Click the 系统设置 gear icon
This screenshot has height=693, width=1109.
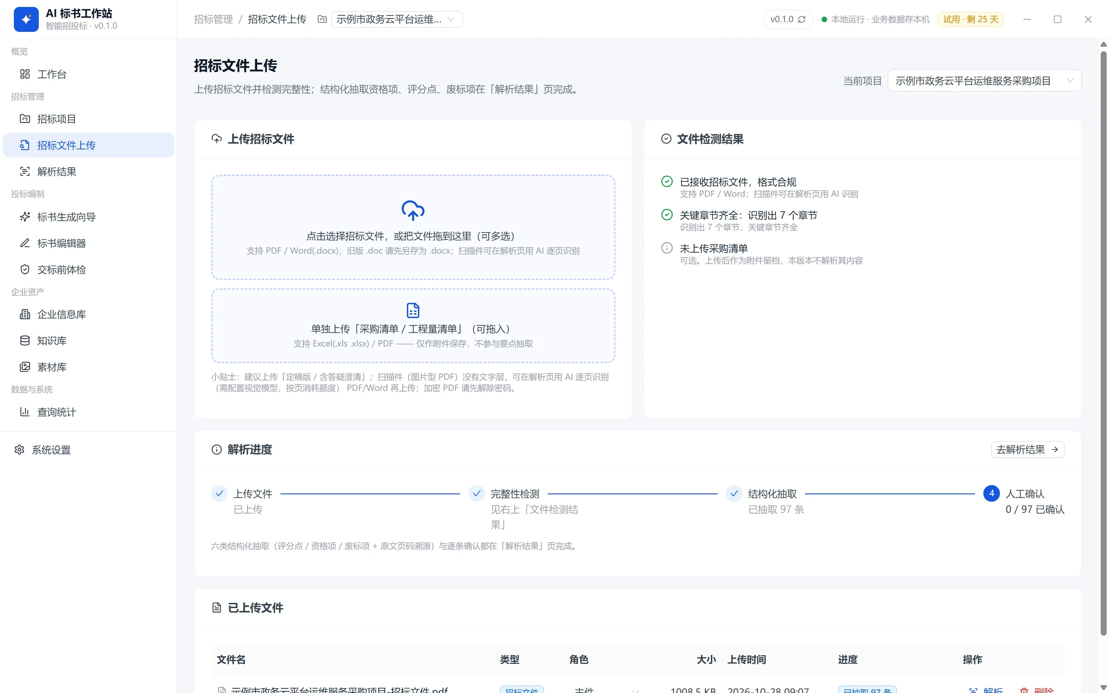tap(19, 450)
